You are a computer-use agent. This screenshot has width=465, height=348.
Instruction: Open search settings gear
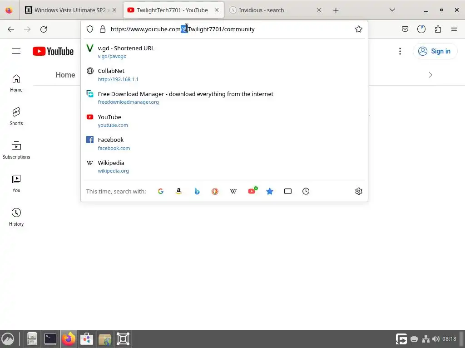coord(359,191)
